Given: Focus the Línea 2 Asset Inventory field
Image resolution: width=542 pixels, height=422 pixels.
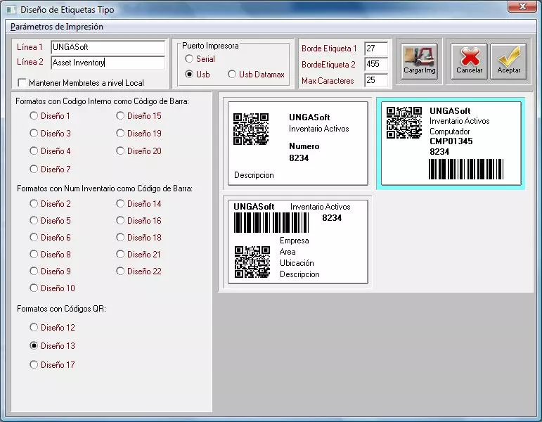Looking at the screenshot, I should pos(107,63).
